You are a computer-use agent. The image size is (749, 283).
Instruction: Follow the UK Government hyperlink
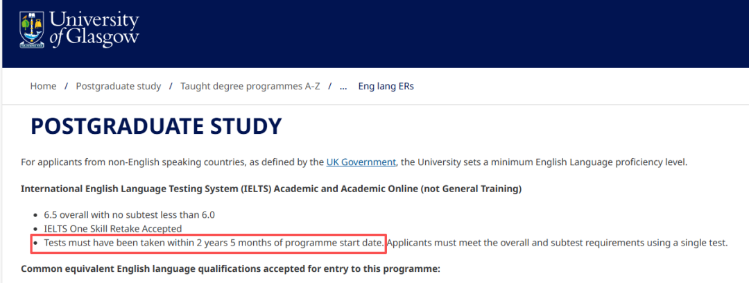click(x=361, y=162)
